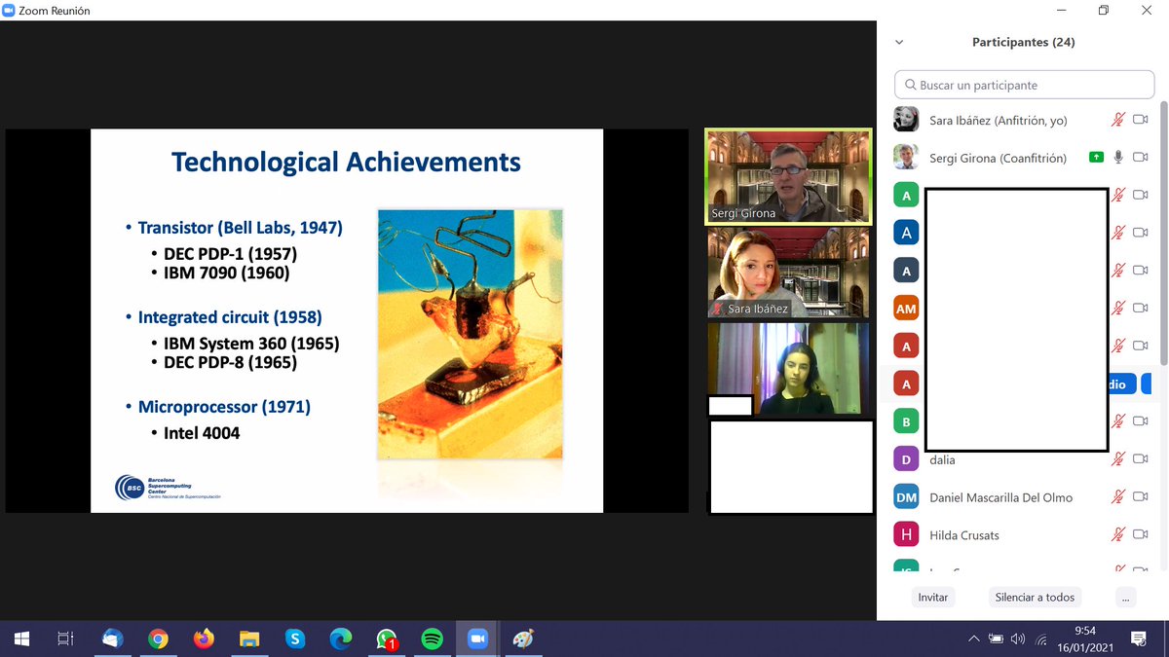Click the Buscar un participante search field
Screen dimensions: 1169x657
click(1024, 85)
